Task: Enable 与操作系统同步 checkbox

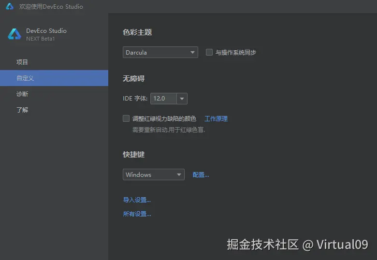Action: 209,52
